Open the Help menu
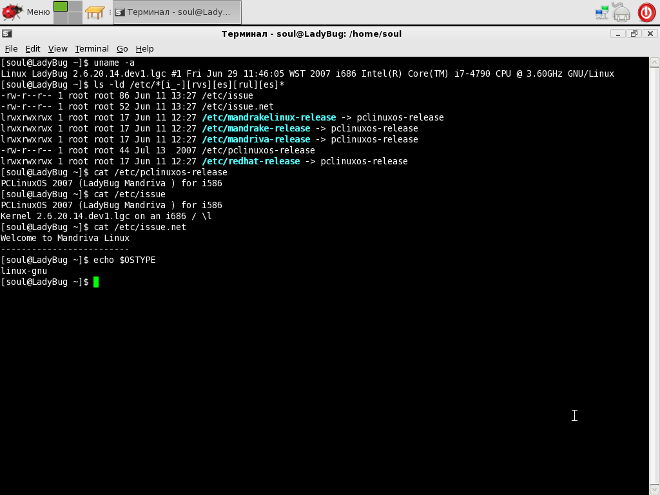The height and width of the screenshot is (495, 660). (x=144, y=49)
